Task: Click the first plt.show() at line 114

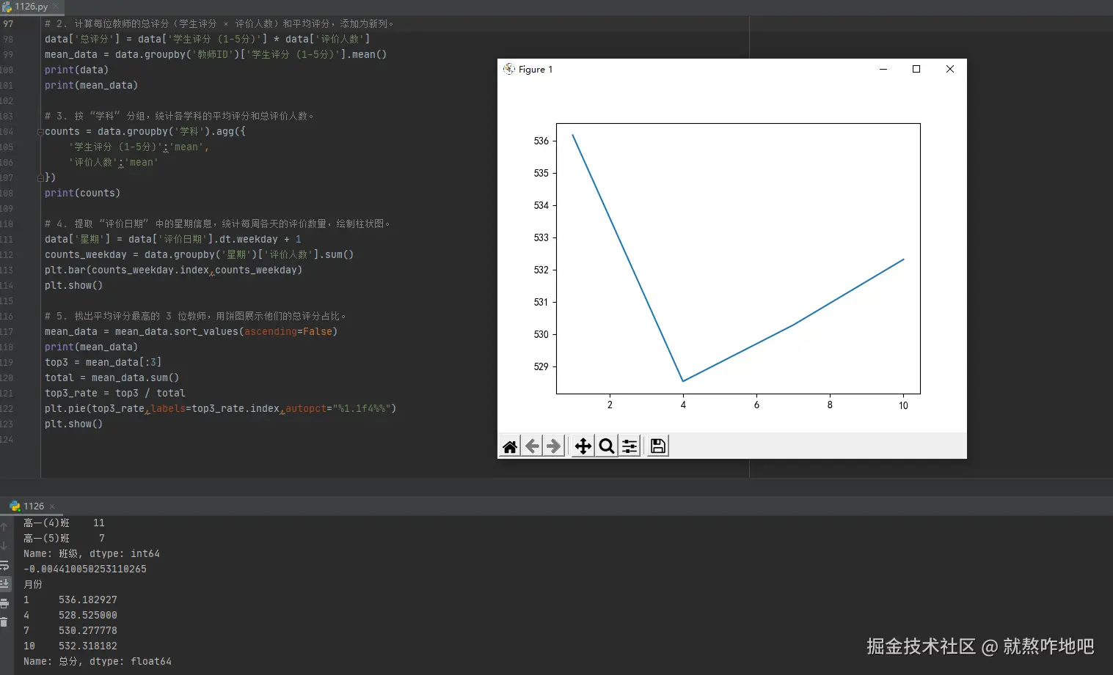Action: pyautogui.click(x=73, y=286)
